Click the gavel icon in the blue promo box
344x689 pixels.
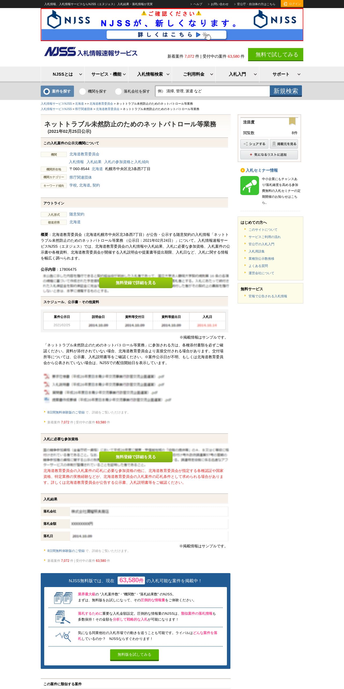[63, 617]
